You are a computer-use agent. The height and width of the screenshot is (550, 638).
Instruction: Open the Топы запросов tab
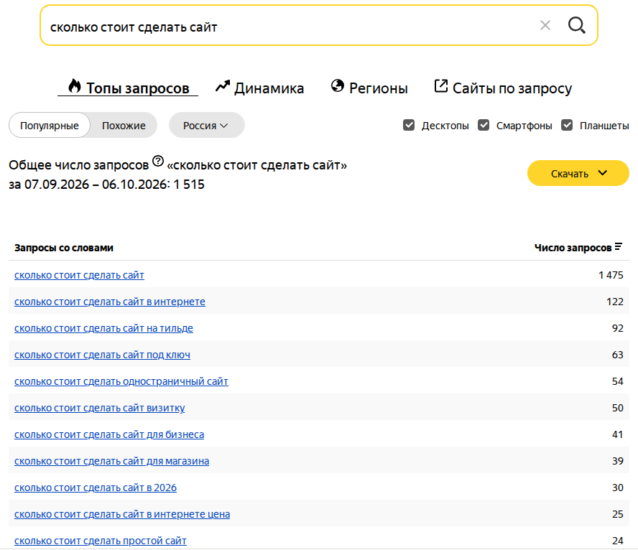[x=128, y=88]
